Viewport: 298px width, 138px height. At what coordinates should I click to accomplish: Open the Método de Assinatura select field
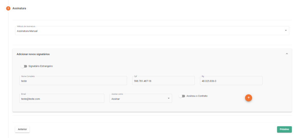coord(146,31)
